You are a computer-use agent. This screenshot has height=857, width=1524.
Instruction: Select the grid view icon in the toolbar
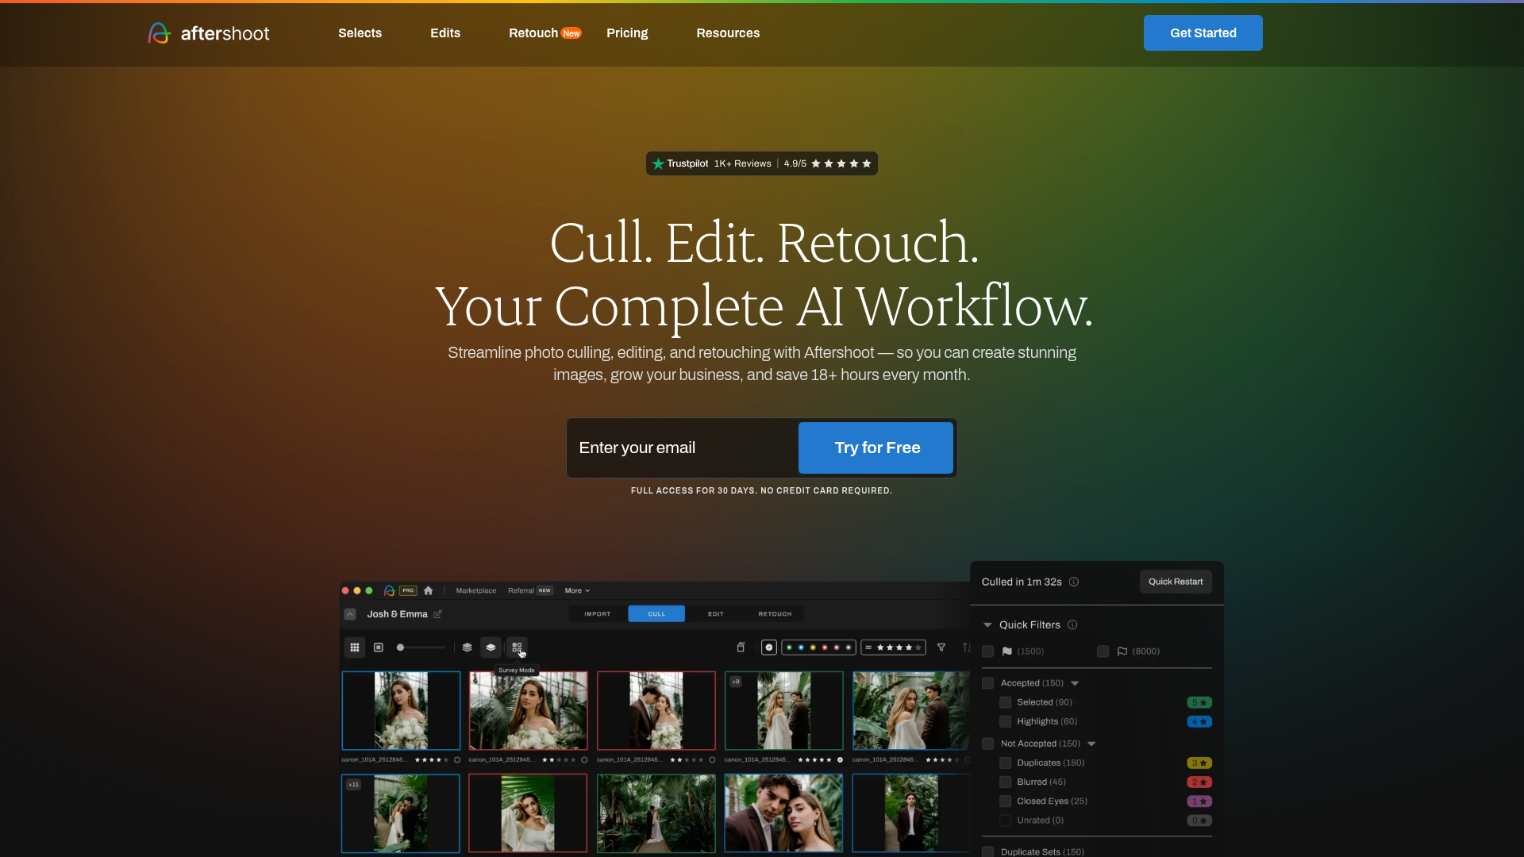click(355, 648)
